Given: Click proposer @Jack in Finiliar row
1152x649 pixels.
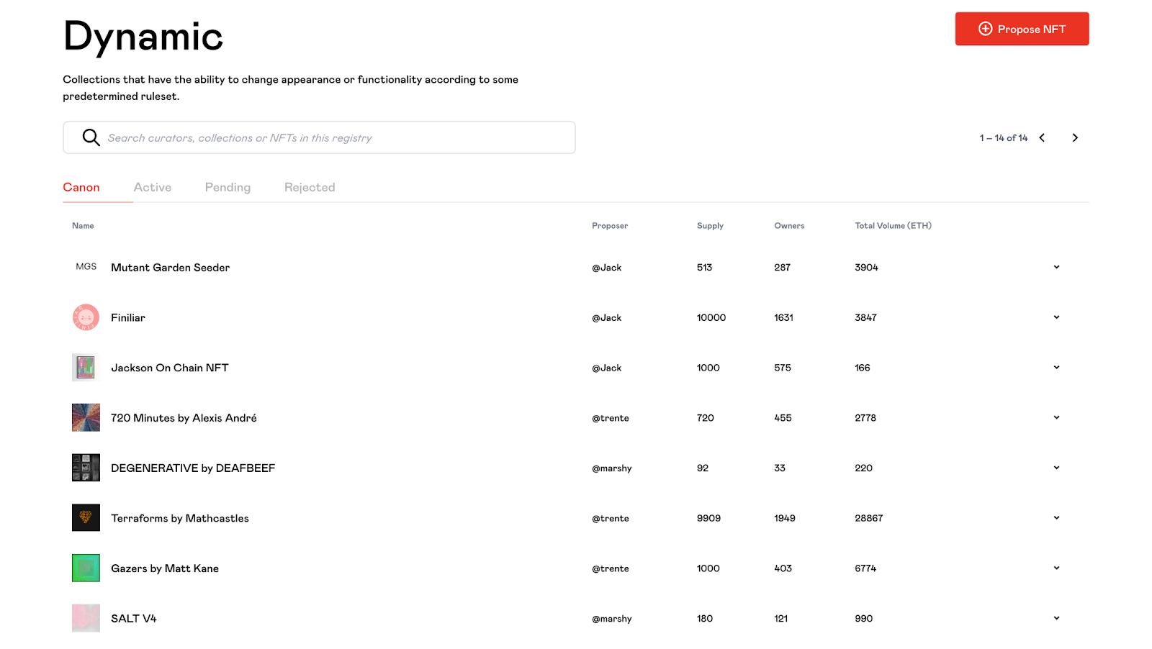Looking at the screenshot, I should [606, 317].
